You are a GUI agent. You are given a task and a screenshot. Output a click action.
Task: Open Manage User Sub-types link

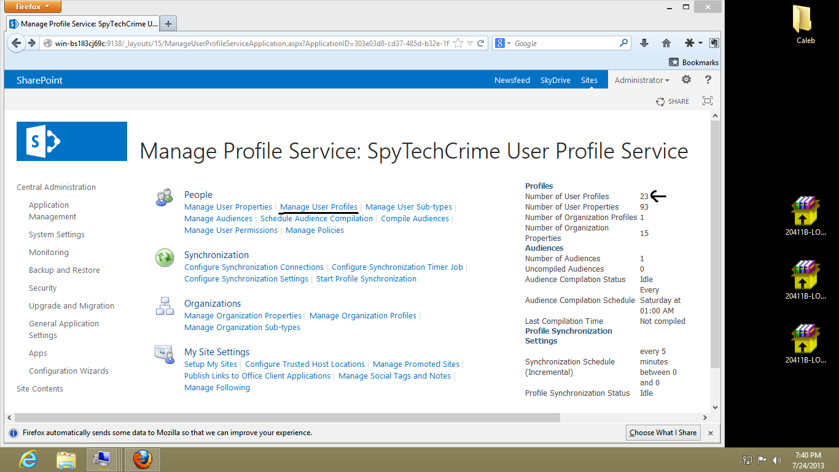point(408,207)
